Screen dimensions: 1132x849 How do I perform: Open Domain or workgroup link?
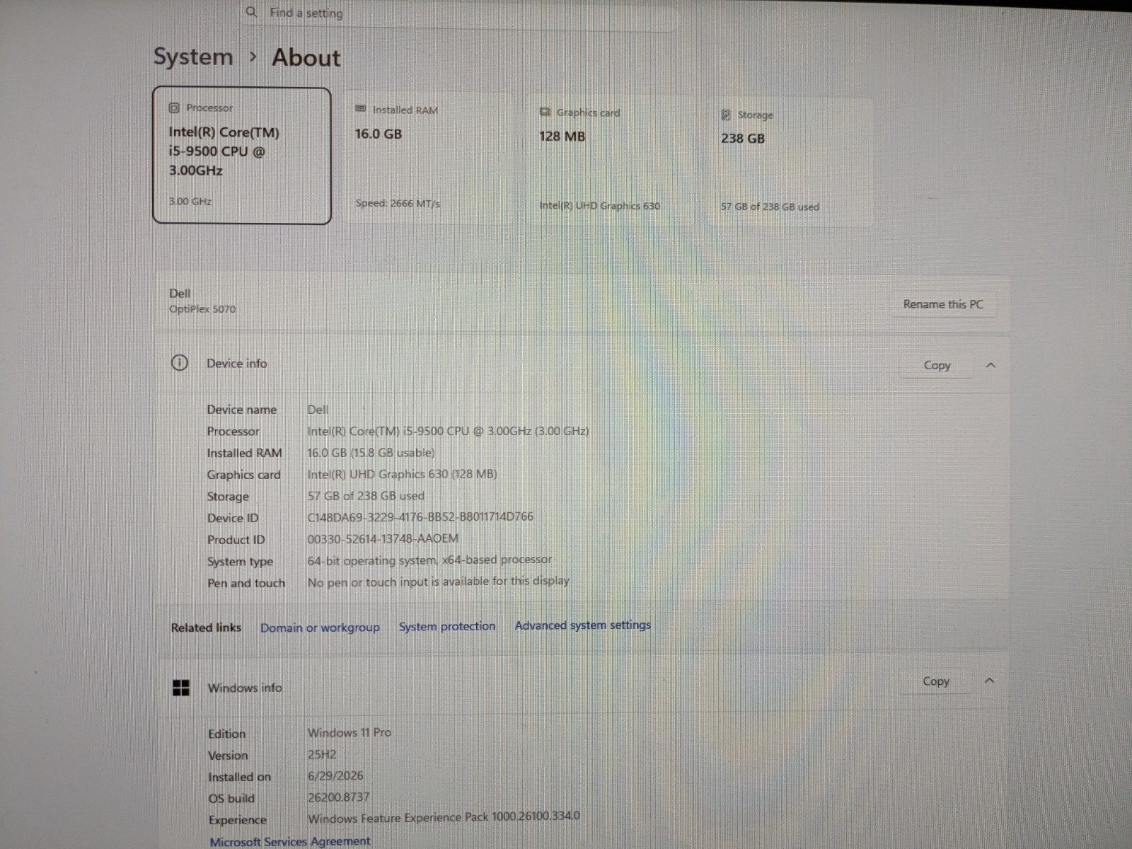(x=320, y=628)
